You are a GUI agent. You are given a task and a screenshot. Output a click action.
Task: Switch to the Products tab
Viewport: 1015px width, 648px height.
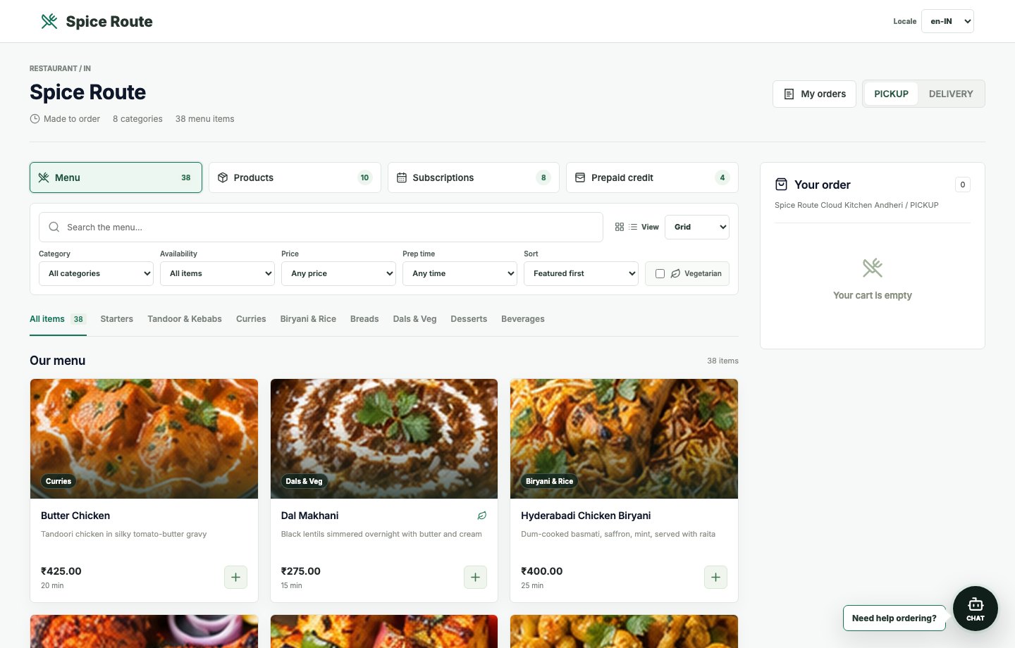tap(295, 177)
